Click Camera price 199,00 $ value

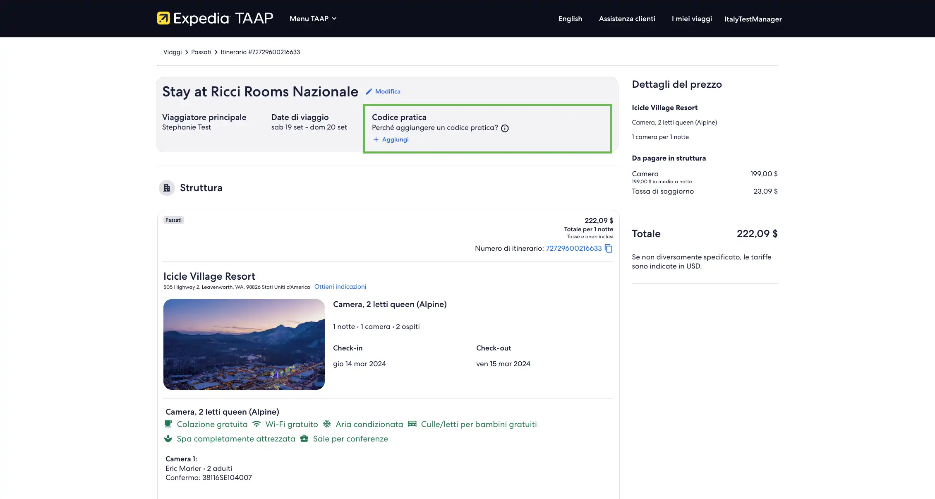[x=764, y=174]
